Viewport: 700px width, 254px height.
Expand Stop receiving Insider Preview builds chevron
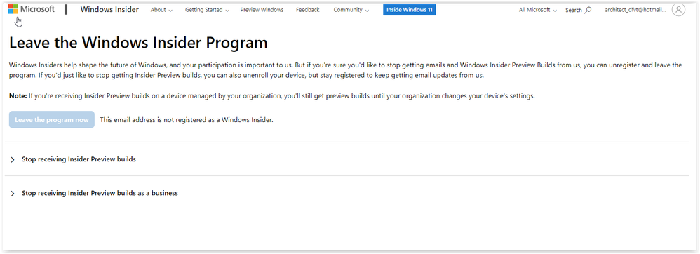[13, 159]
